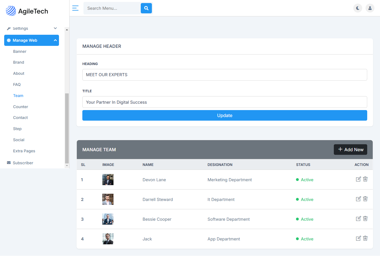380x256 pixels.
Task: Edit Darrell Steward's entry
Action: [359, 199]
